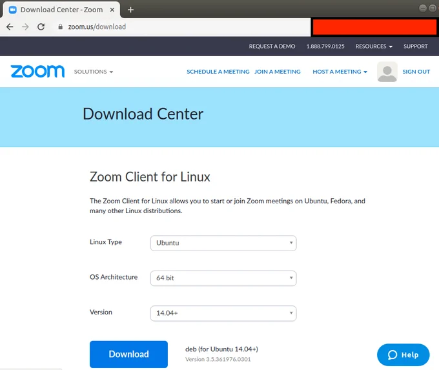Open the Version dropdown showing 14.04+
Viewport: 439px width, 370px height.
point(223,313)
